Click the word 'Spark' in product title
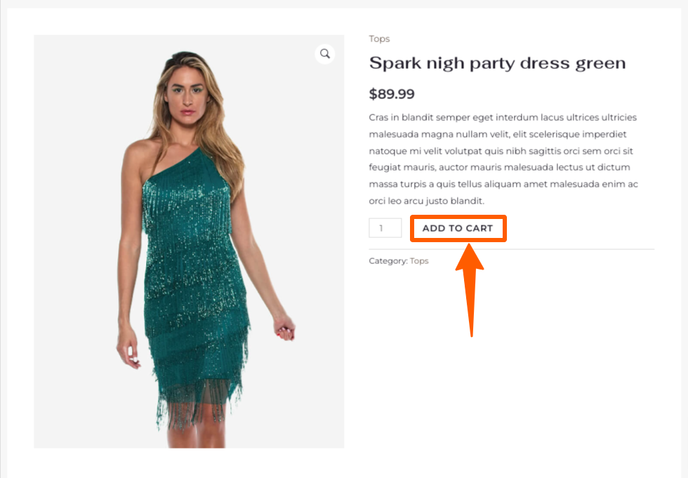This screenshot has width=688, height=478. (395, 63)
